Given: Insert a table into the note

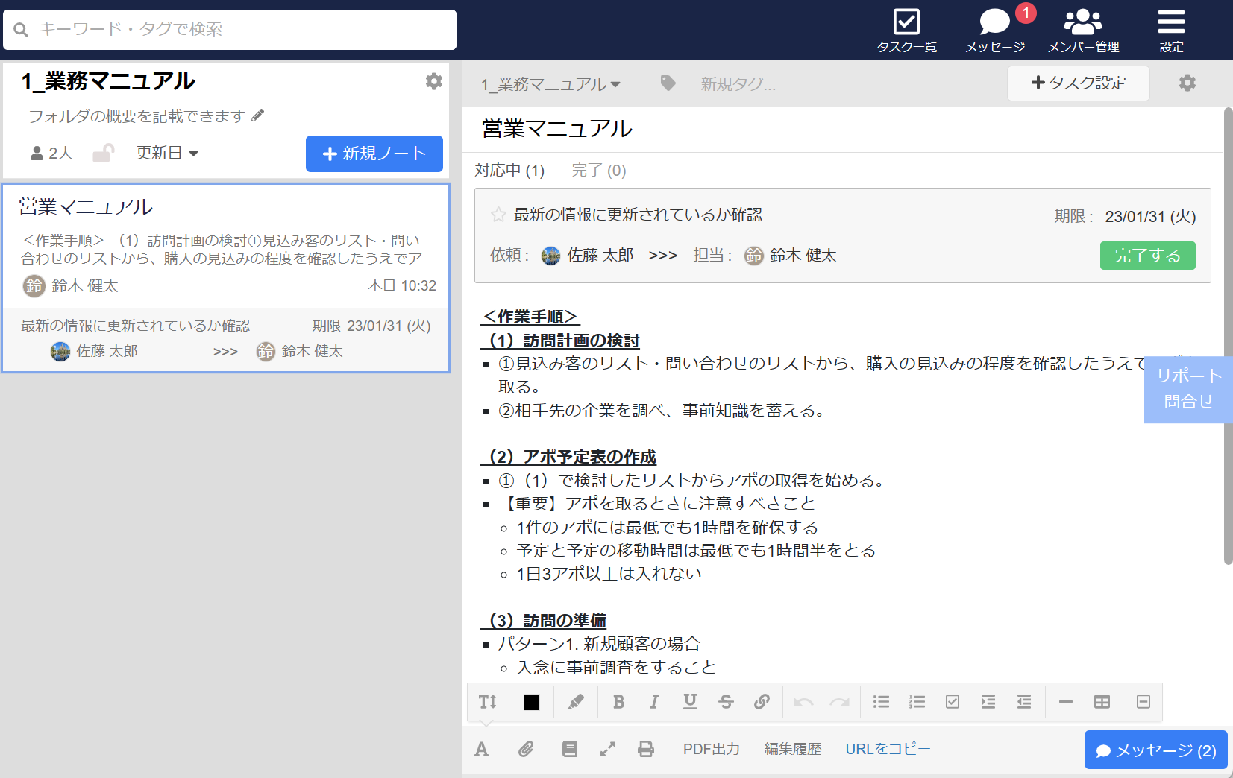Looking at the screenshot, I should 1102,701.
